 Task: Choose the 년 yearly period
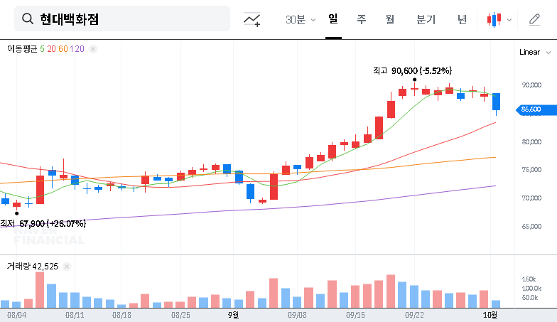(462, 20)
